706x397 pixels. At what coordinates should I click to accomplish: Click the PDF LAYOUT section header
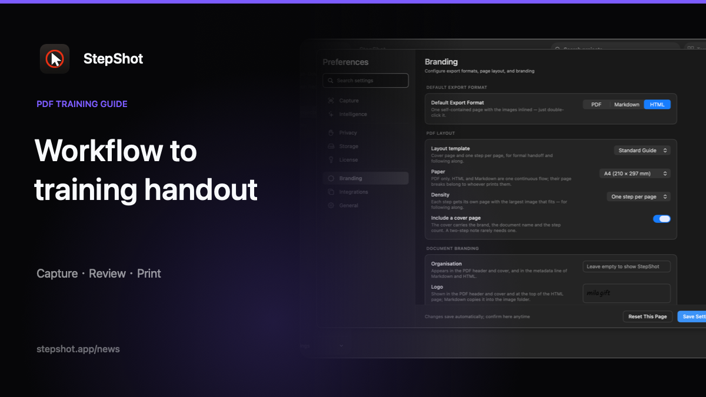(x=441, y=134)
